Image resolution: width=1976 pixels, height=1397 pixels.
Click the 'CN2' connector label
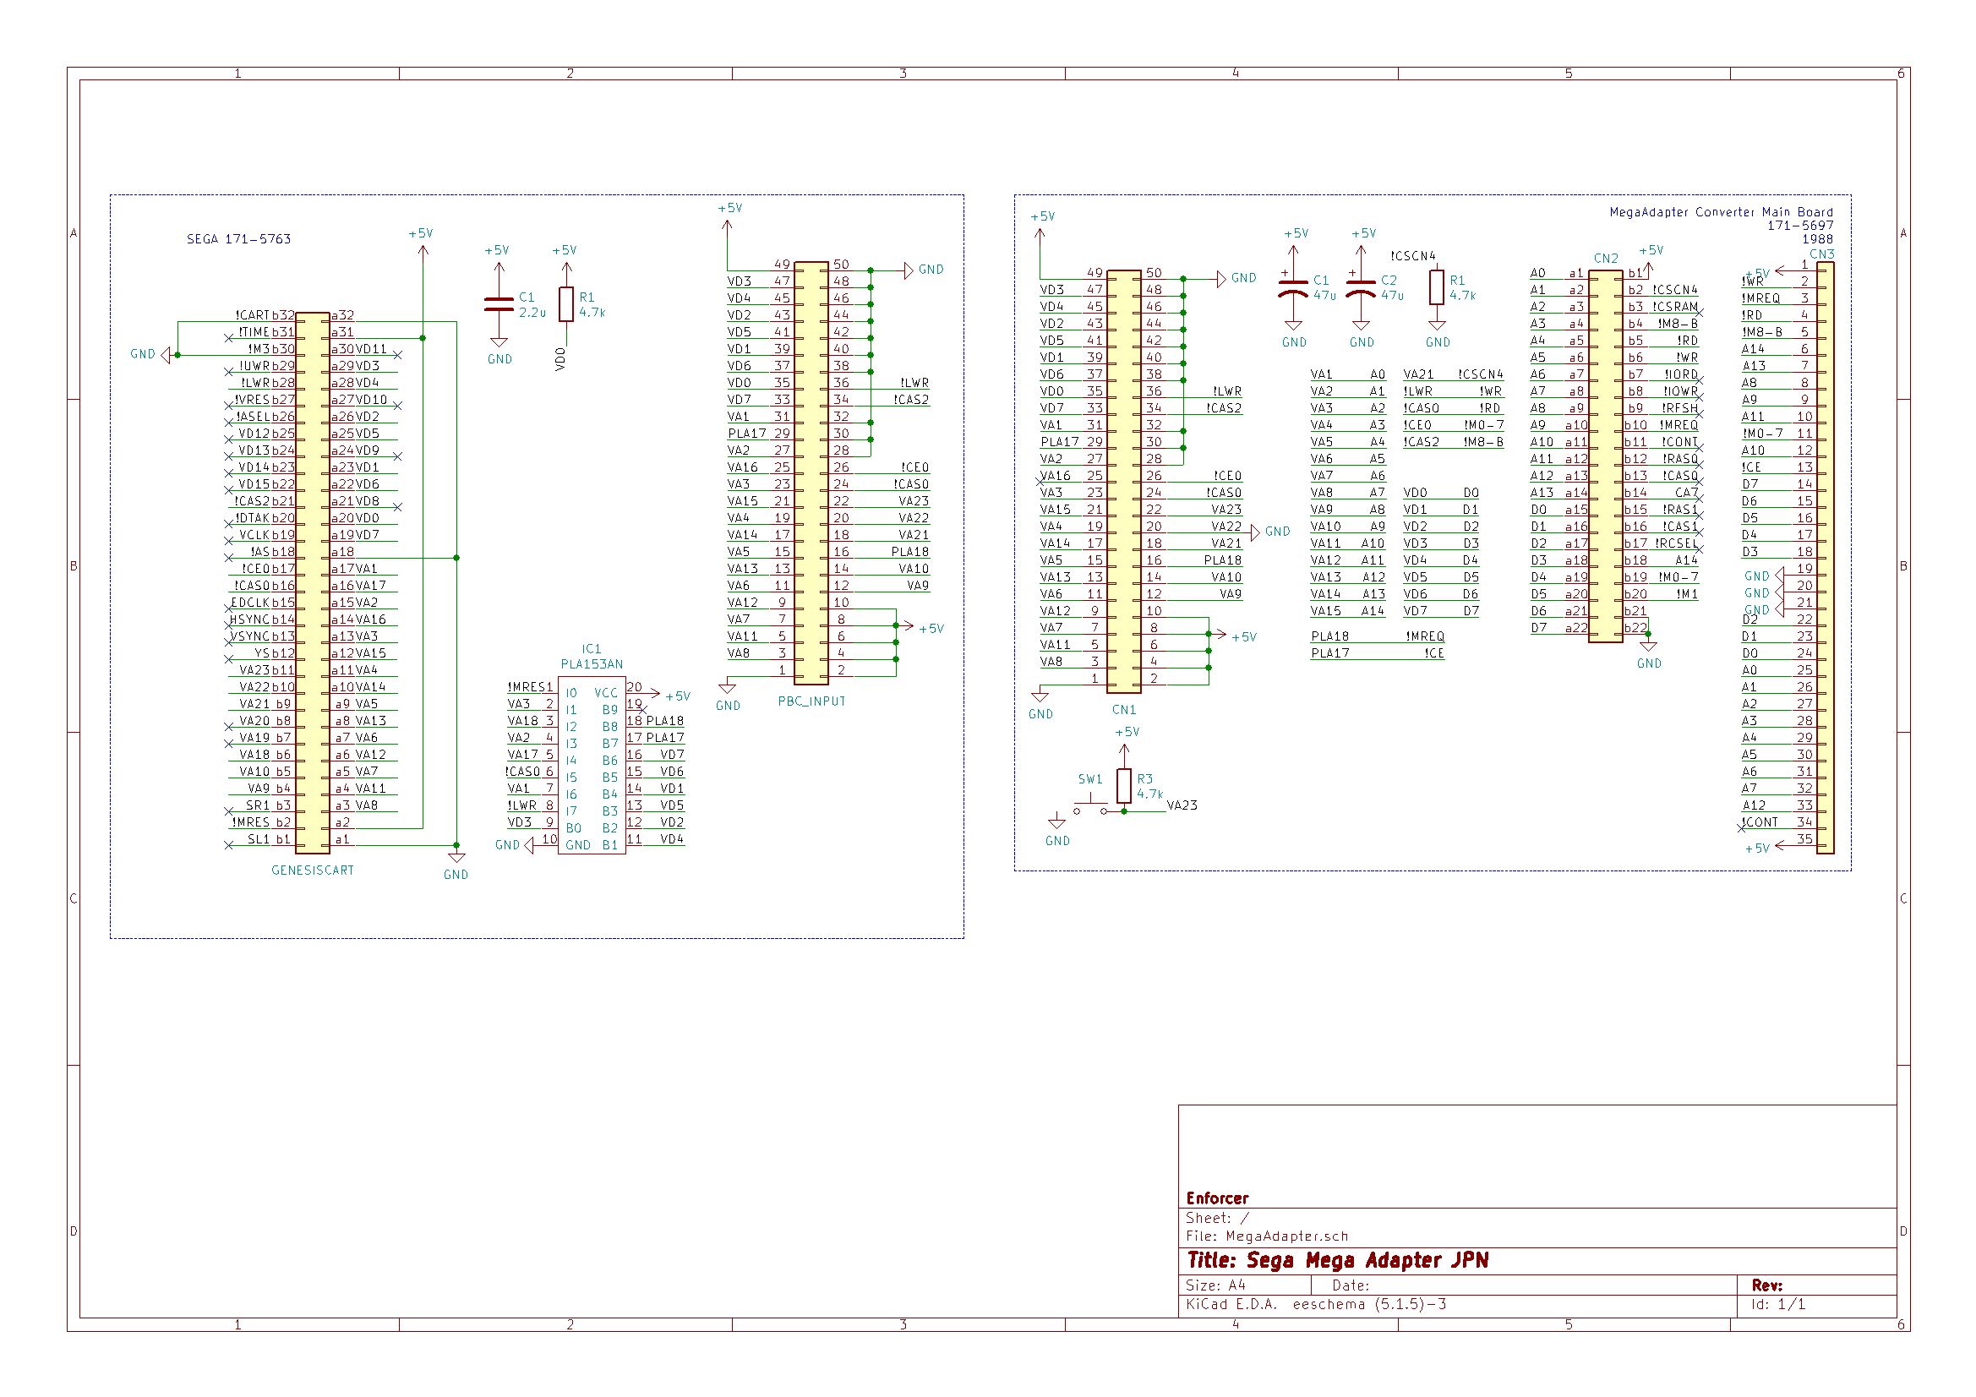1605,259
